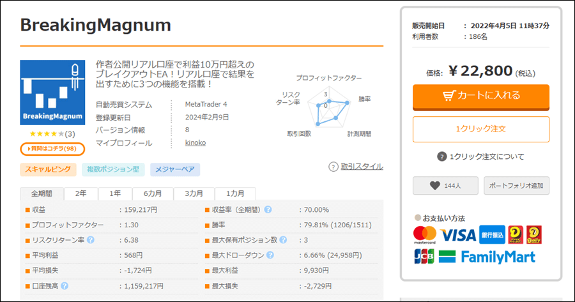The width and height of the screenshot is (575, 302).
Task: Switch to the 2年 tab
Action: (80, 193)
